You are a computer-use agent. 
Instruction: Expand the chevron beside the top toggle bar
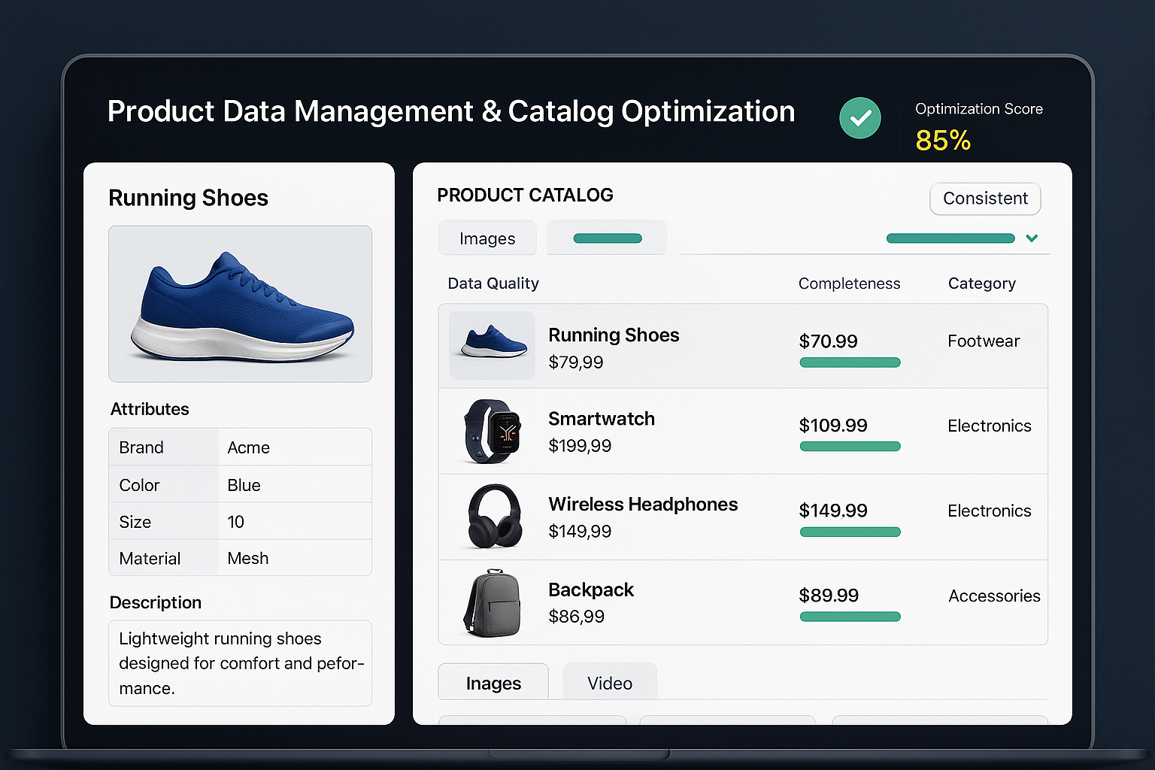click(x=1031, y=238)
